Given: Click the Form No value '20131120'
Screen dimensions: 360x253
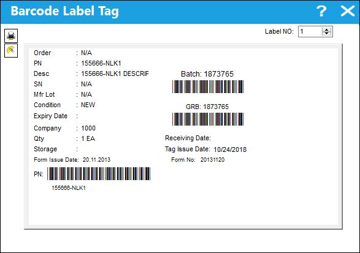Looking at the screenshot, I should point(212,160).
